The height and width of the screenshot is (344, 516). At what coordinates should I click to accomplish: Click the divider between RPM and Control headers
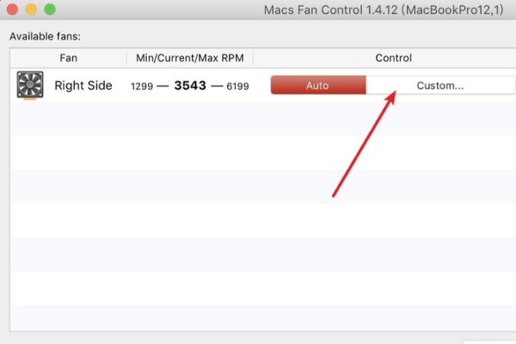253,58
